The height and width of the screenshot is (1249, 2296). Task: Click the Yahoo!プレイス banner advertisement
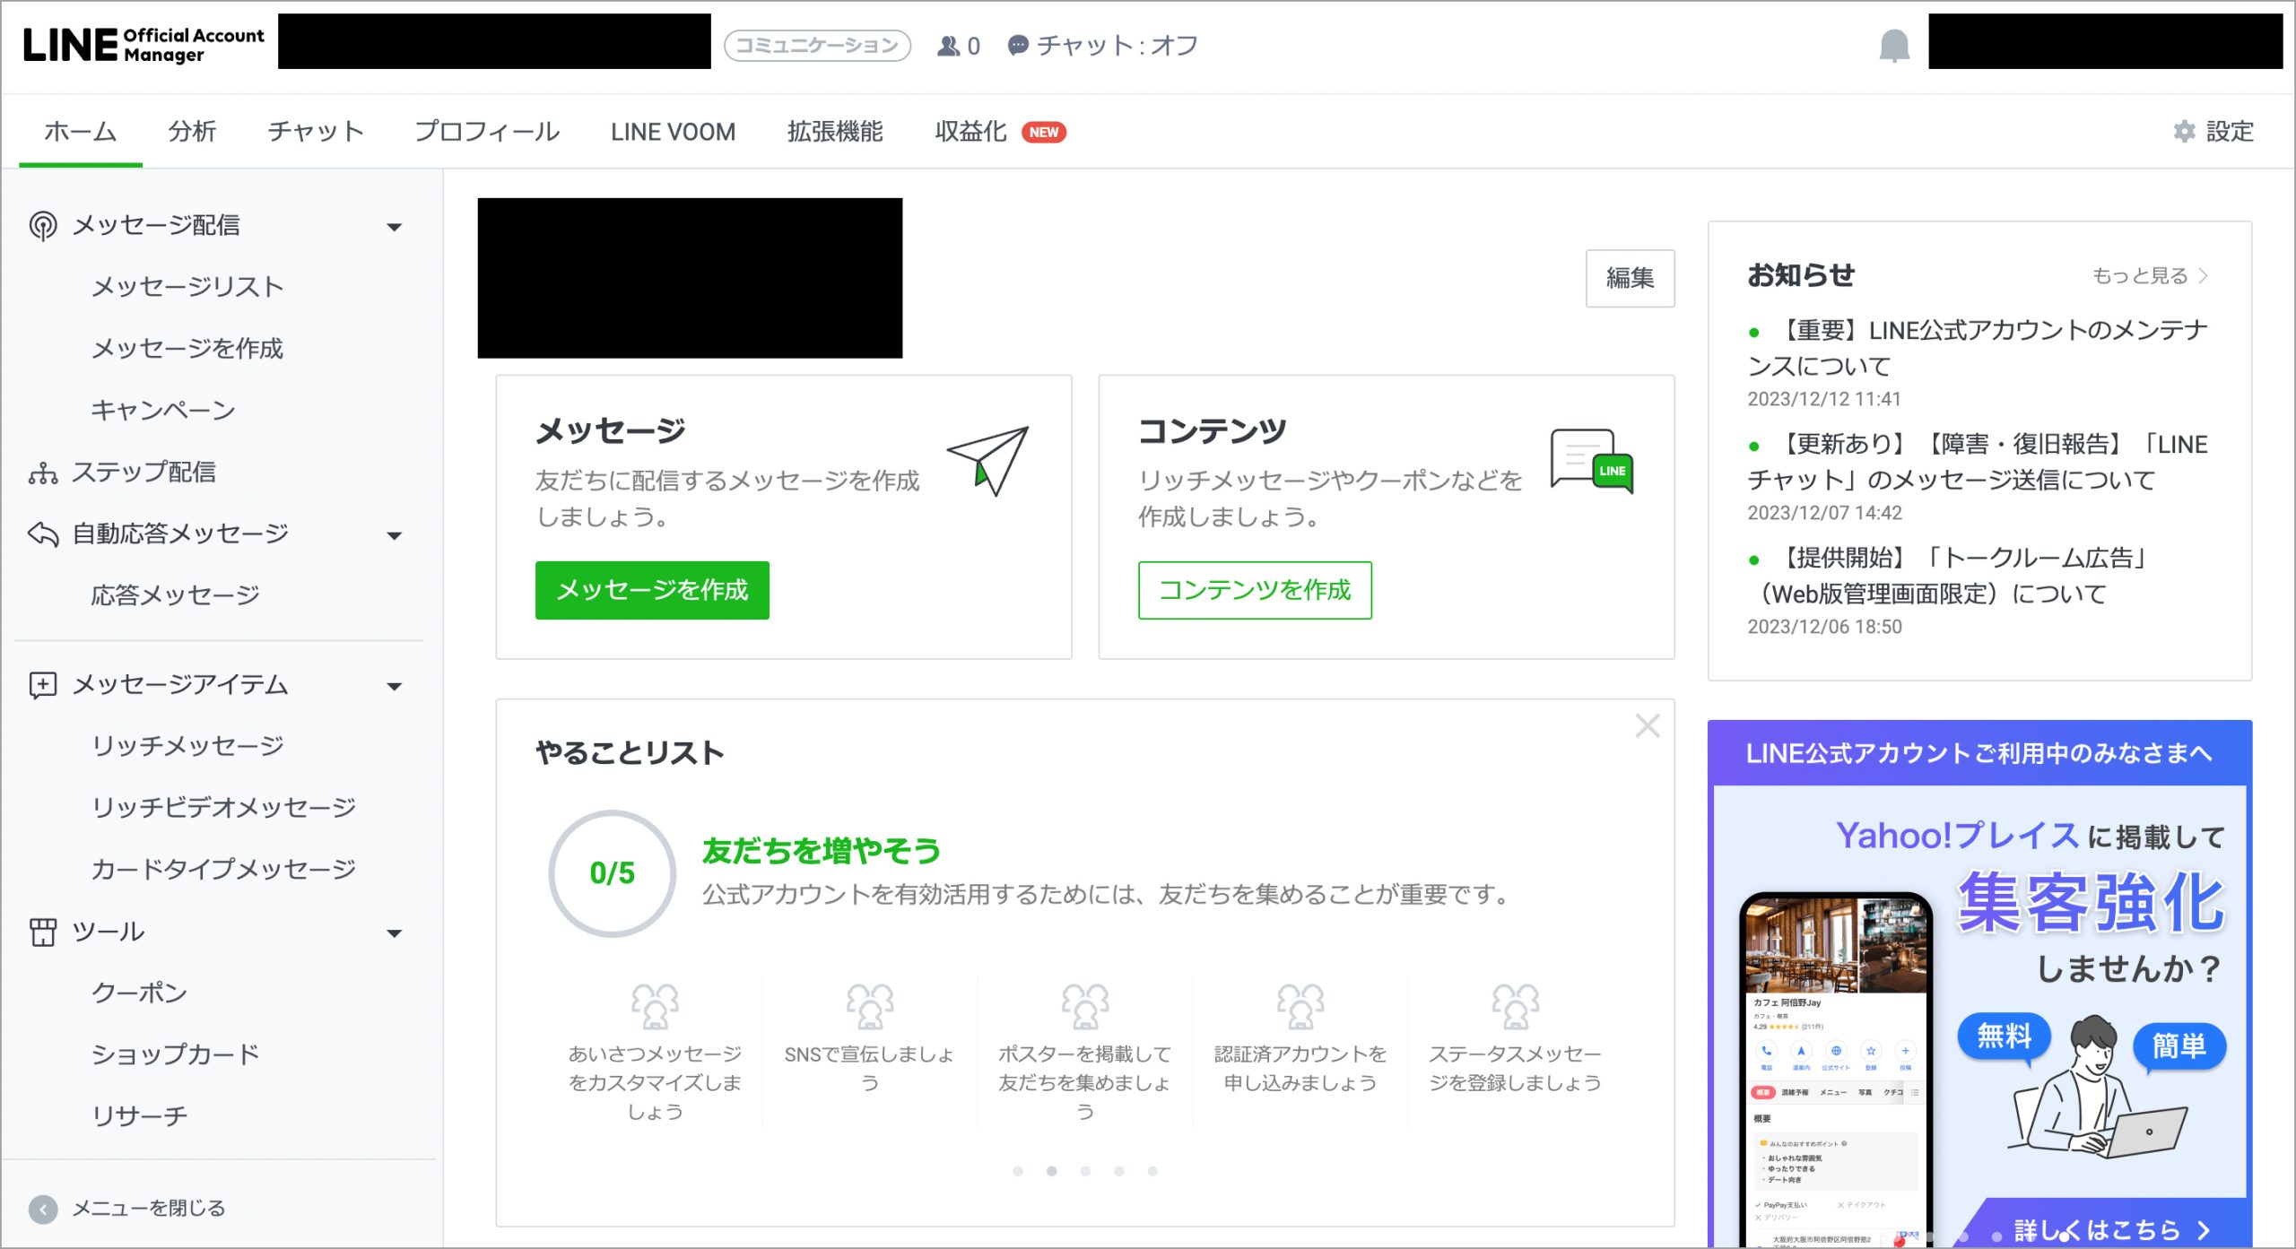coord(1979,984)
